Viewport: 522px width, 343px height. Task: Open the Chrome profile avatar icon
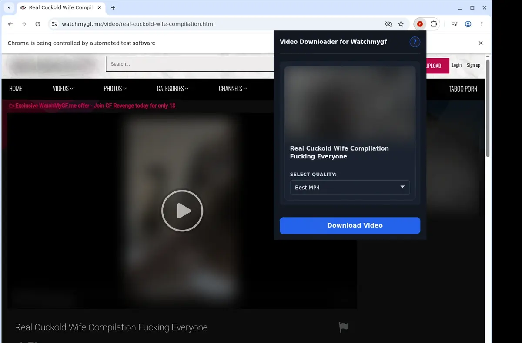click(x=468, y=24)
